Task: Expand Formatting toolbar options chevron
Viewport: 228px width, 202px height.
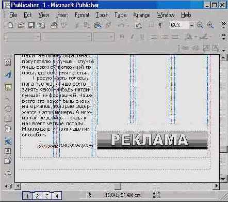Action: 223,37
